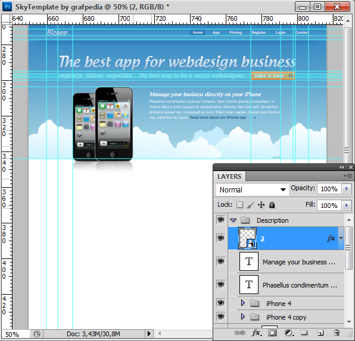
Task: Toggle visibility of the iPhone 4 group
Action: [221, 302]
